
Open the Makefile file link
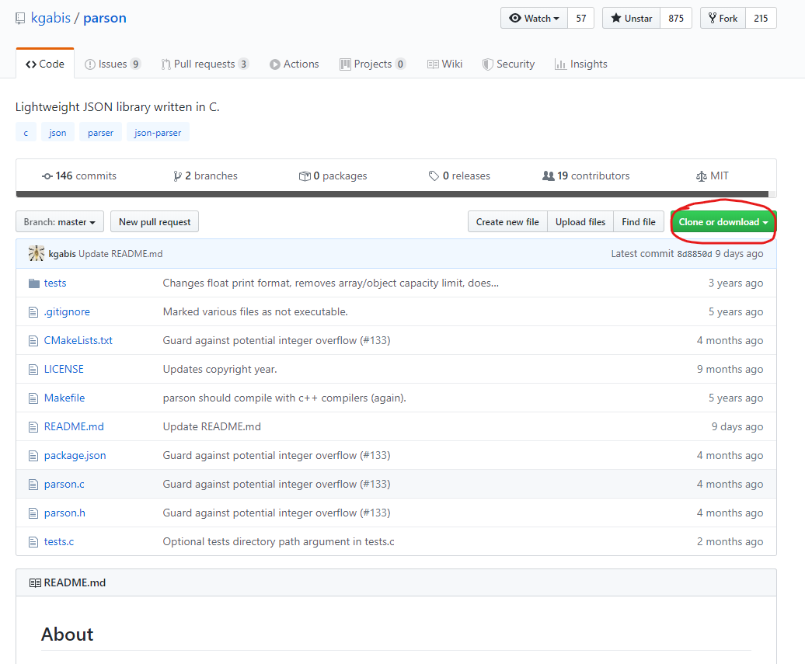click(64, 398)
